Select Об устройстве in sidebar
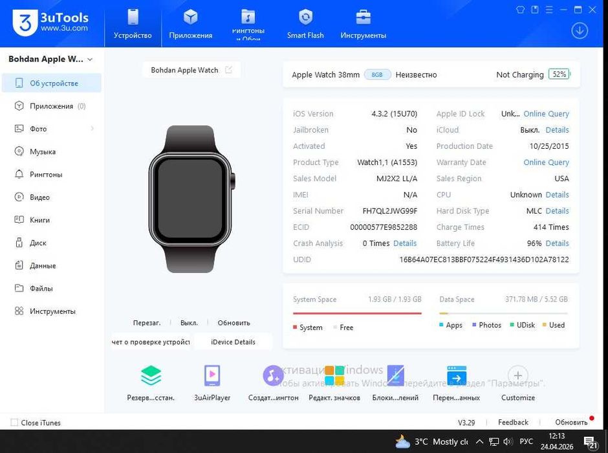Screen dimensions: 608x453 52,83
